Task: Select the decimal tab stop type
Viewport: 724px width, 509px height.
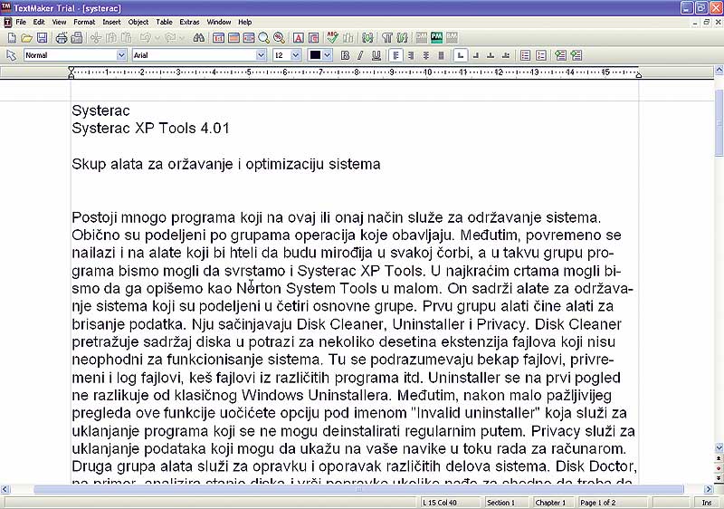Action: [506, 55]
